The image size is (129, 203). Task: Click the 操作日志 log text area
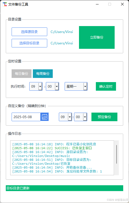[62, 158]
